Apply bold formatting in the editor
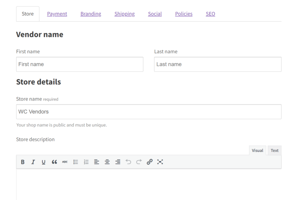Image resolution: width=297 pixels, height=200 pixels. click(22, 162)
